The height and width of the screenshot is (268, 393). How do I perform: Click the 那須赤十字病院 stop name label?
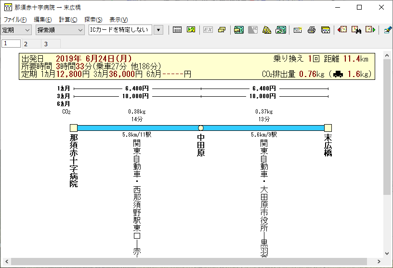coord(74,161)
